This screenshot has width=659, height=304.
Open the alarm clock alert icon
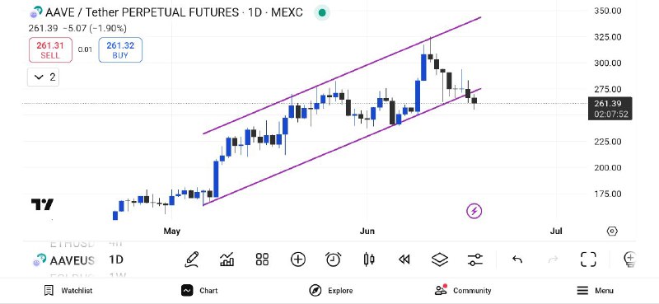point(334,260)
